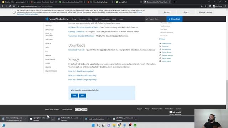
Task: Click the profile avatar in the browser toolbar
Action: 214,6
